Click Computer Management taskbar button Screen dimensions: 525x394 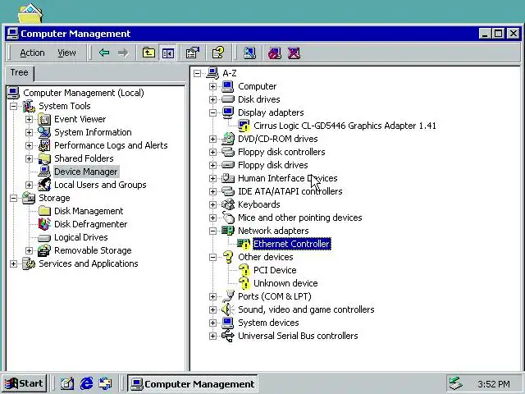pos(193,383)
